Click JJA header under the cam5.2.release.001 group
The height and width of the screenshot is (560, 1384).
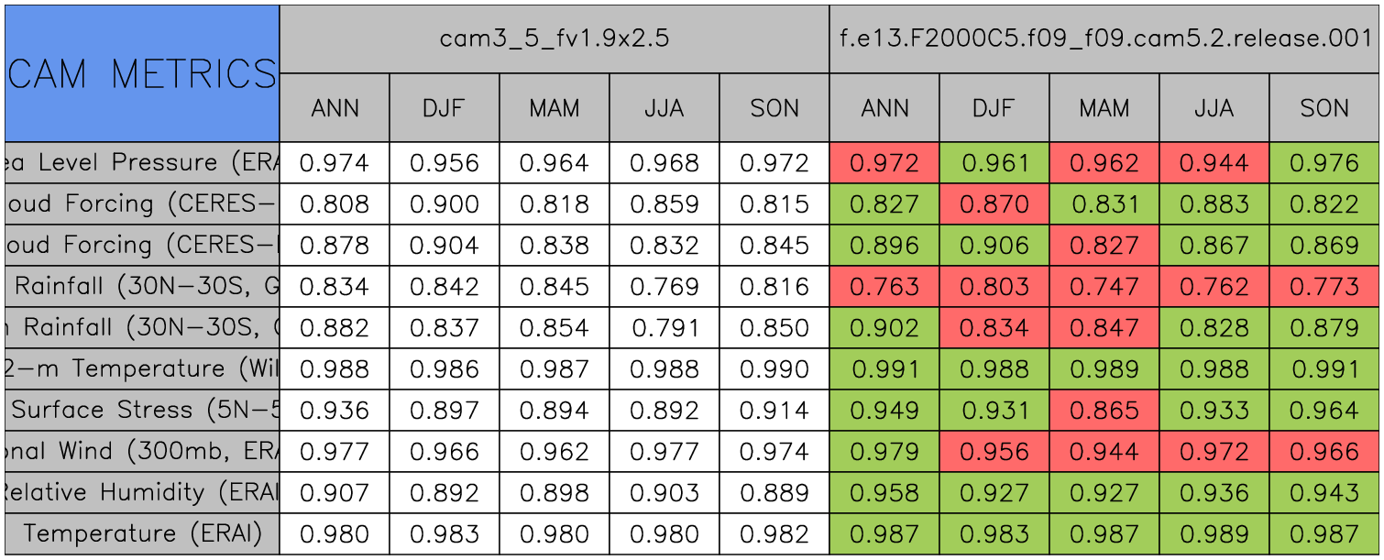pyautogui.click(x=1214, y=108)
